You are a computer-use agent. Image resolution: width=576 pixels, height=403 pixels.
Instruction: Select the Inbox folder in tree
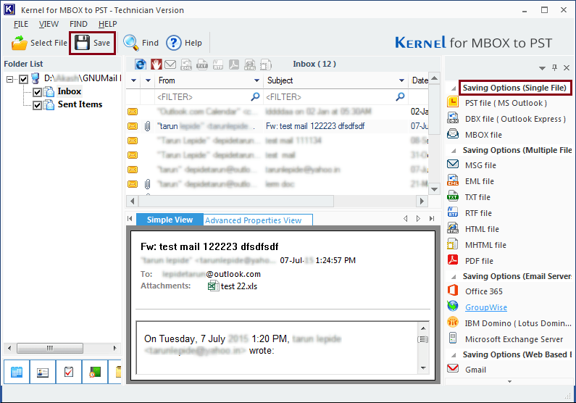click(70, 91)
